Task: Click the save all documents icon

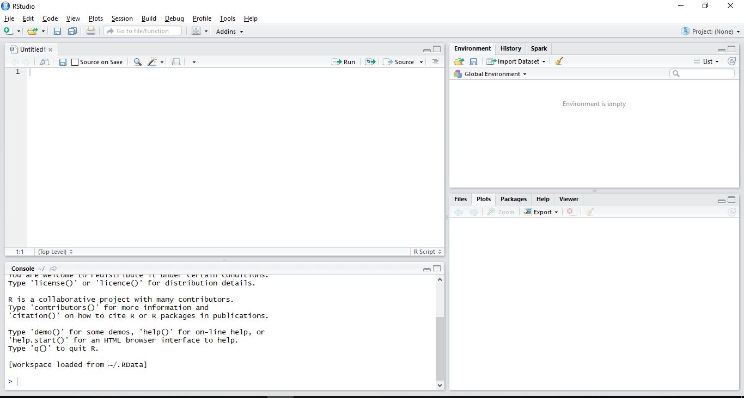Action: [72, 32]
